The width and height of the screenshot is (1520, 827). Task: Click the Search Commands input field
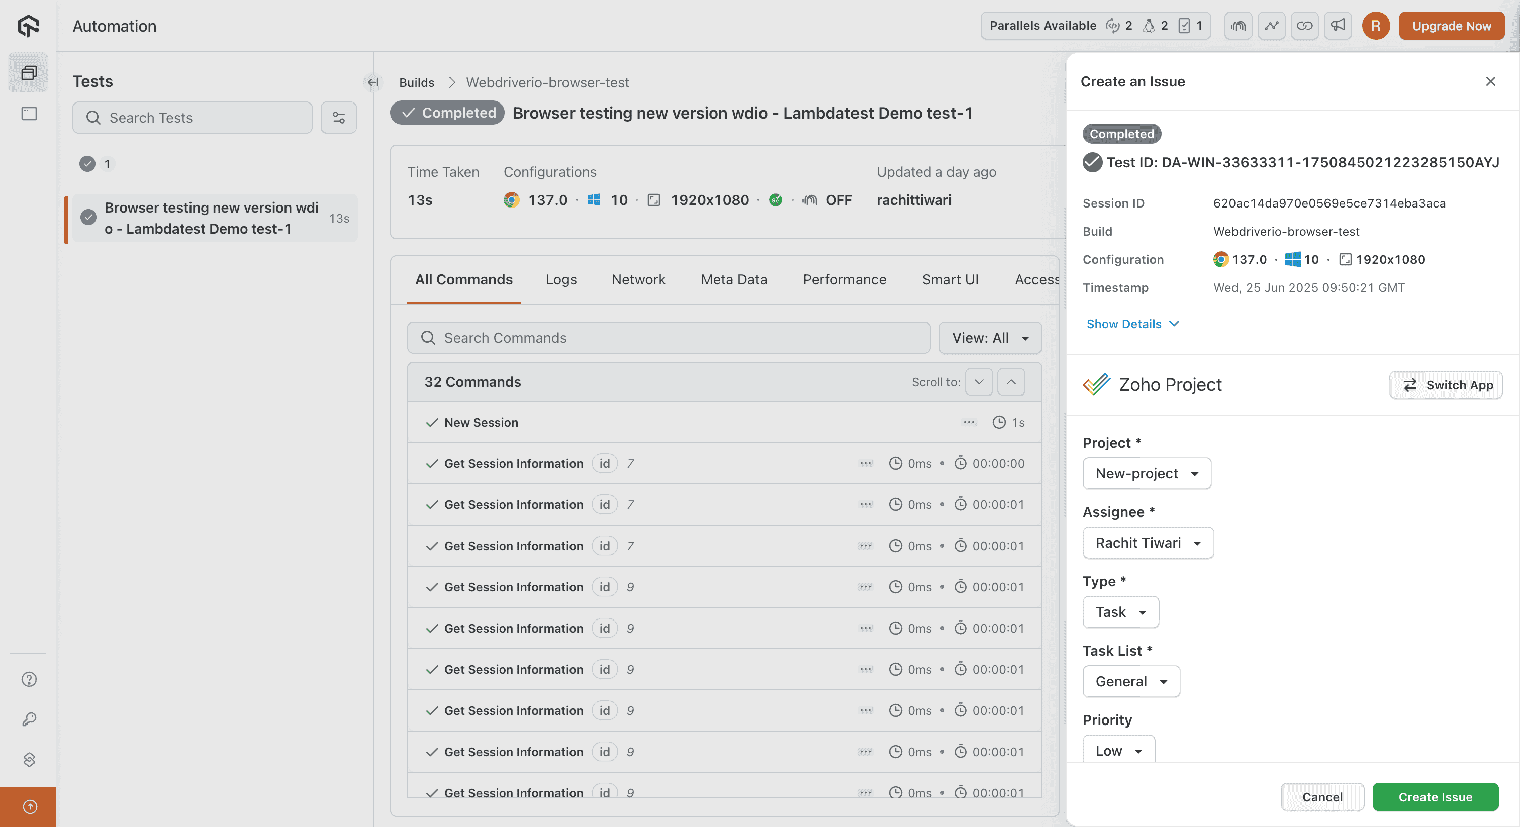(x=669, y=338)
